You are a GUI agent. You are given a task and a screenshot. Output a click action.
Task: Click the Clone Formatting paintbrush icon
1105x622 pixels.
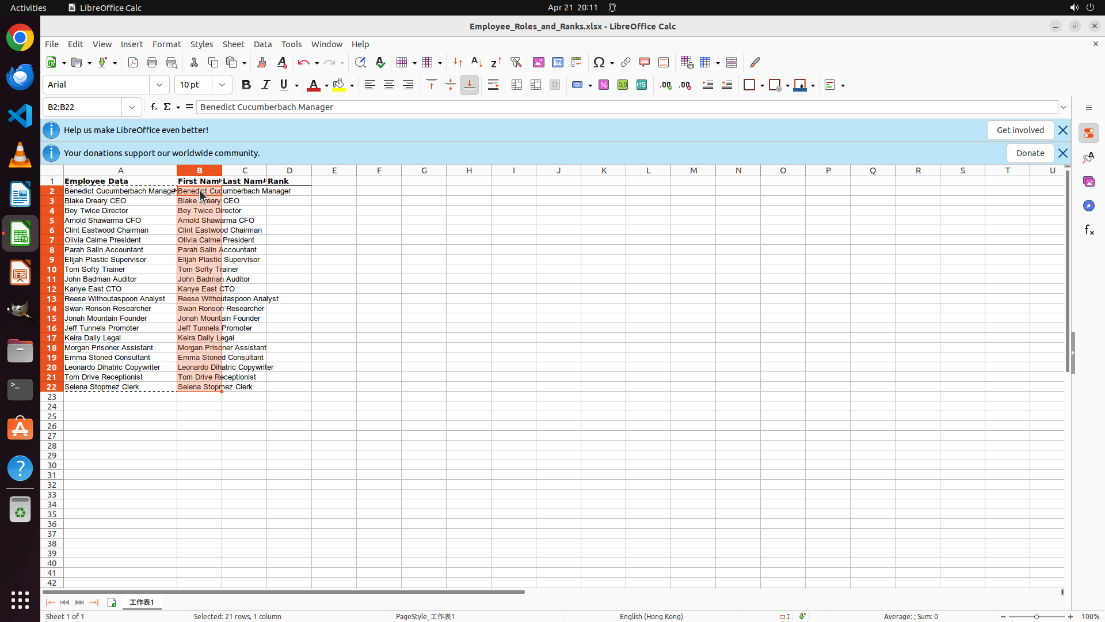point(262,62)
